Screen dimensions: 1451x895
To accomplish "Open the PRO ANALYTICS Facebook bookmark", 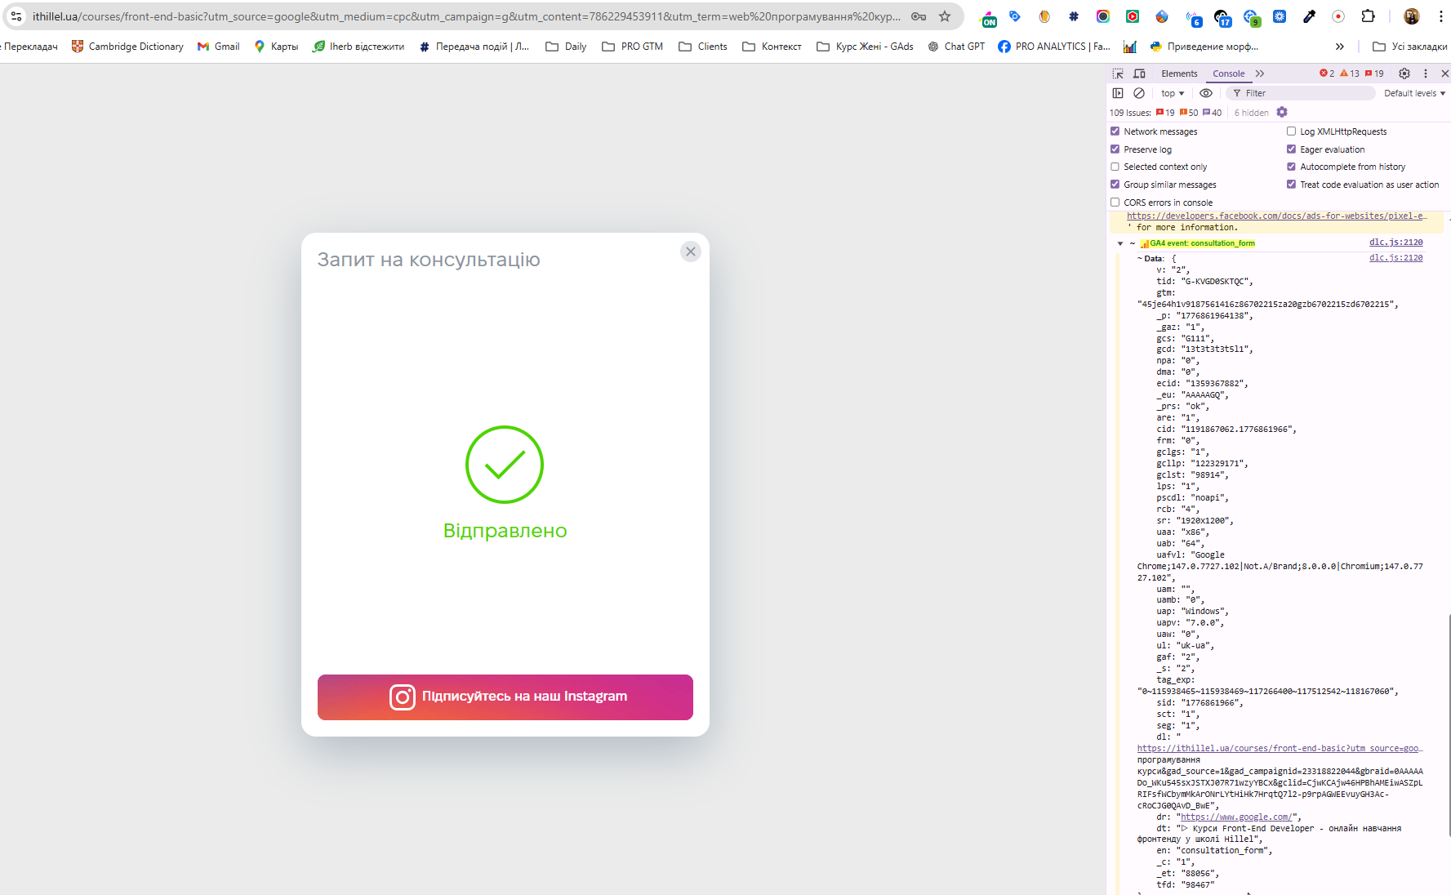I will 1054,47.
